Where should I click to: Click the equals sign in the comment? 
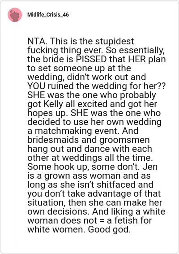[x=102, y=221]
